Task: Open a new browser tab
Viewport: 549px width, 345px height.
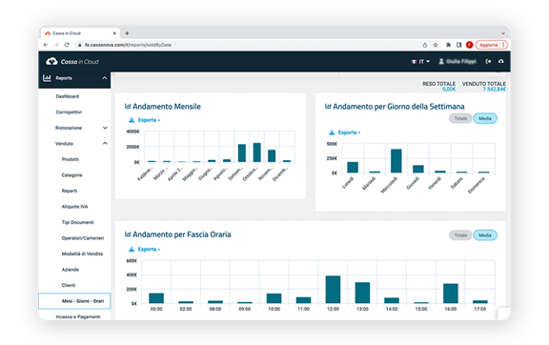Action: (x=127, y=33)
